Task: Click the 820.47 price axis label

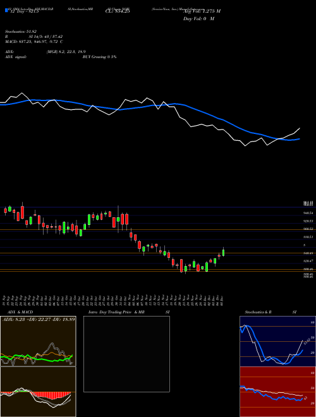Action: coord(308,261)
